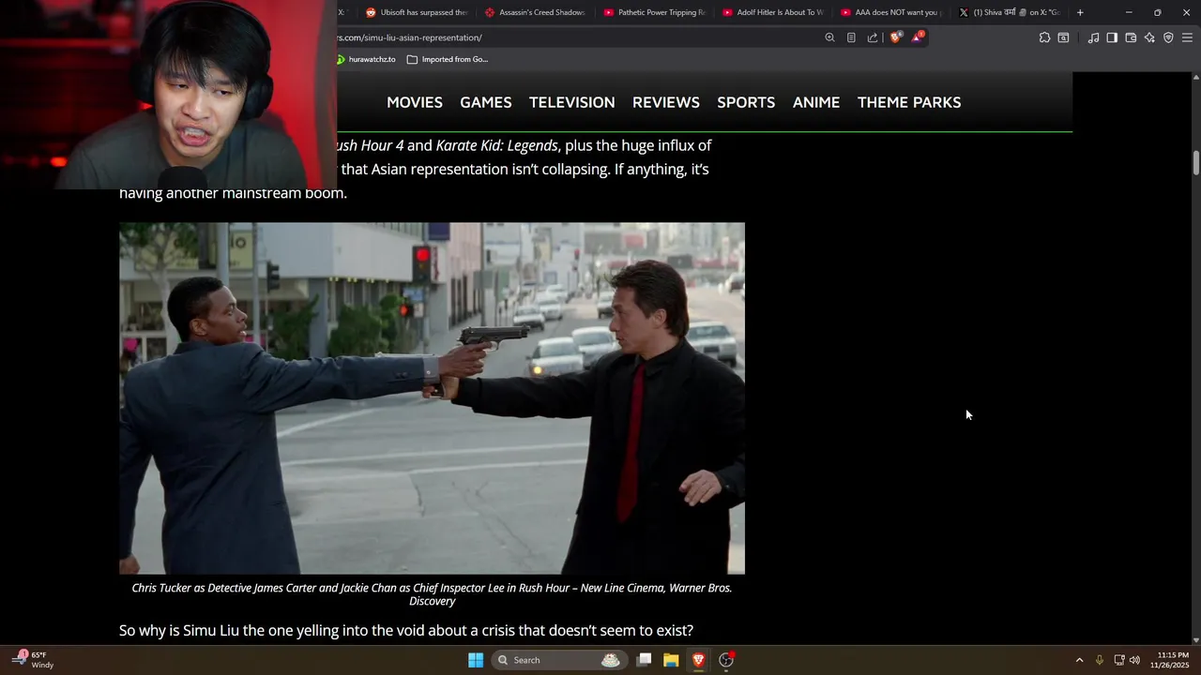Open REVIEWS section in site navigation

[x=666, y=102]
